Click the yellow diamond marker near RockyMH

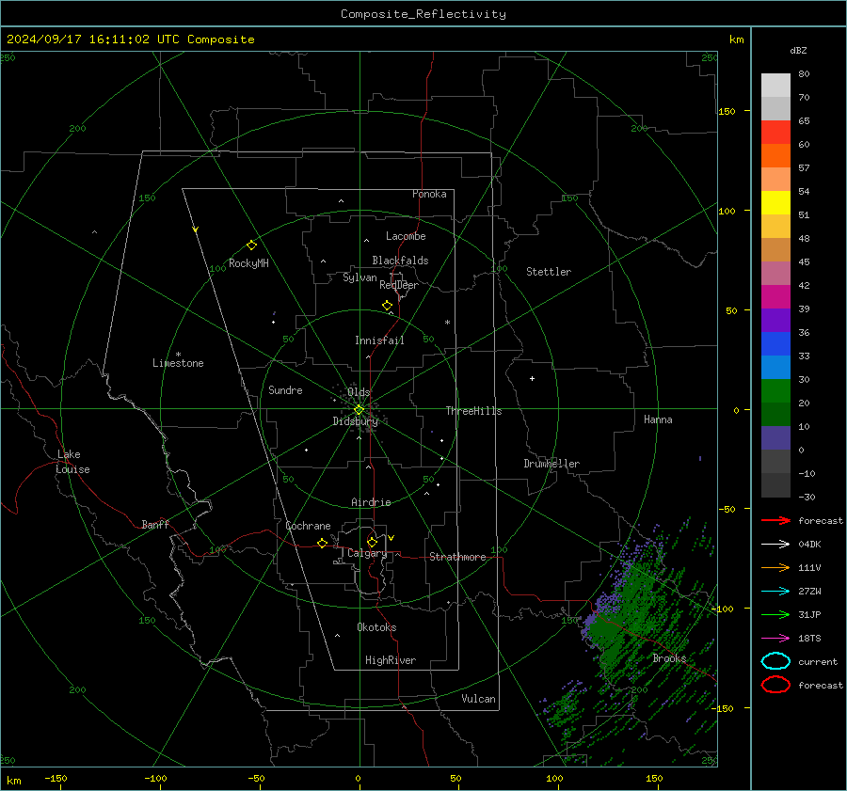[251, 245]
